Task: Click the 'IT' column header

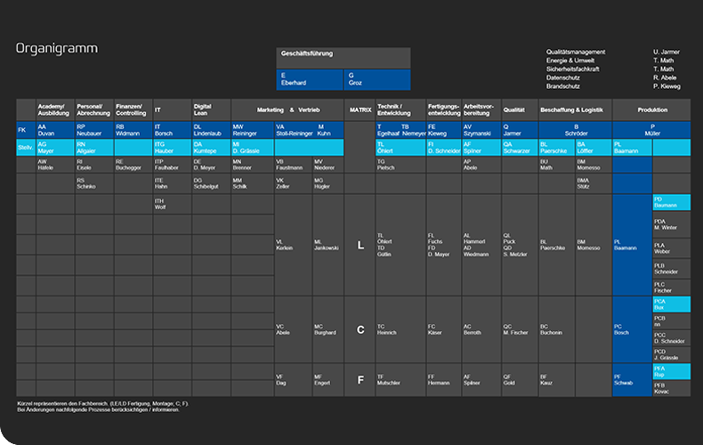Action: point(172,109)
